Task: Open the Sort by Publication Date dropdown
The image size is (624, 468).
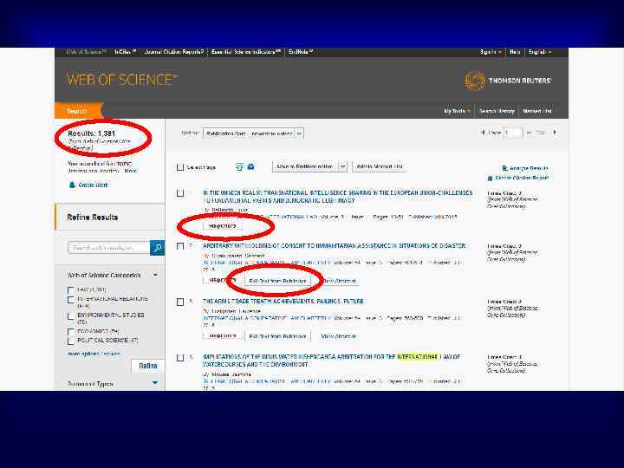Action: [x=253, y=133]
